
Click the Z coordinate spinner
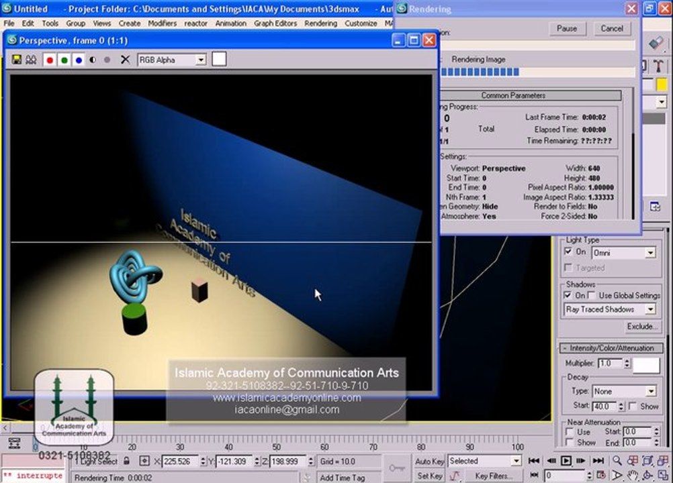(311, 462)
